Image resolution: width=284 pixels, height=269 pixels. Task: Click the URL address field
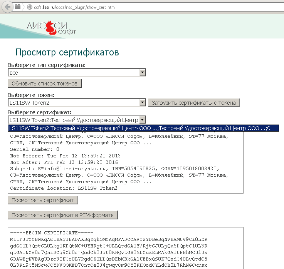[x=116, y=7]
